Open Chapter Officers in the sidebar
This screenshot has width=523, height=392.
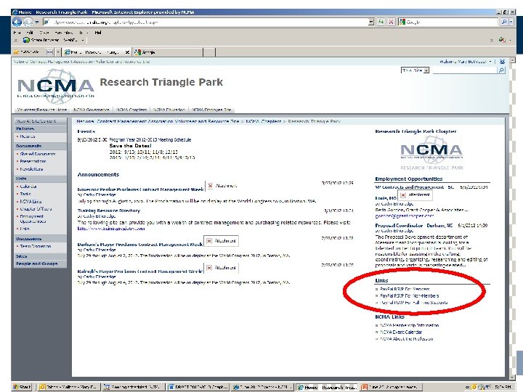point(36,209)
